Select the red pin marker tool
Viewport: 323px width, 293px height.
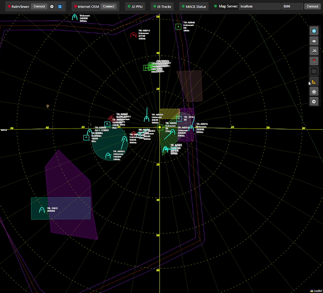(314, 61)
